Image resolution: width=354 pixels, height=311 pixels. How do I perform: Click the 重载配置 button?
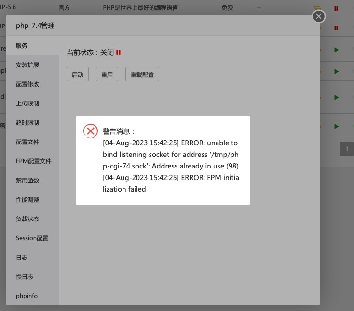[x=142, y=74]
